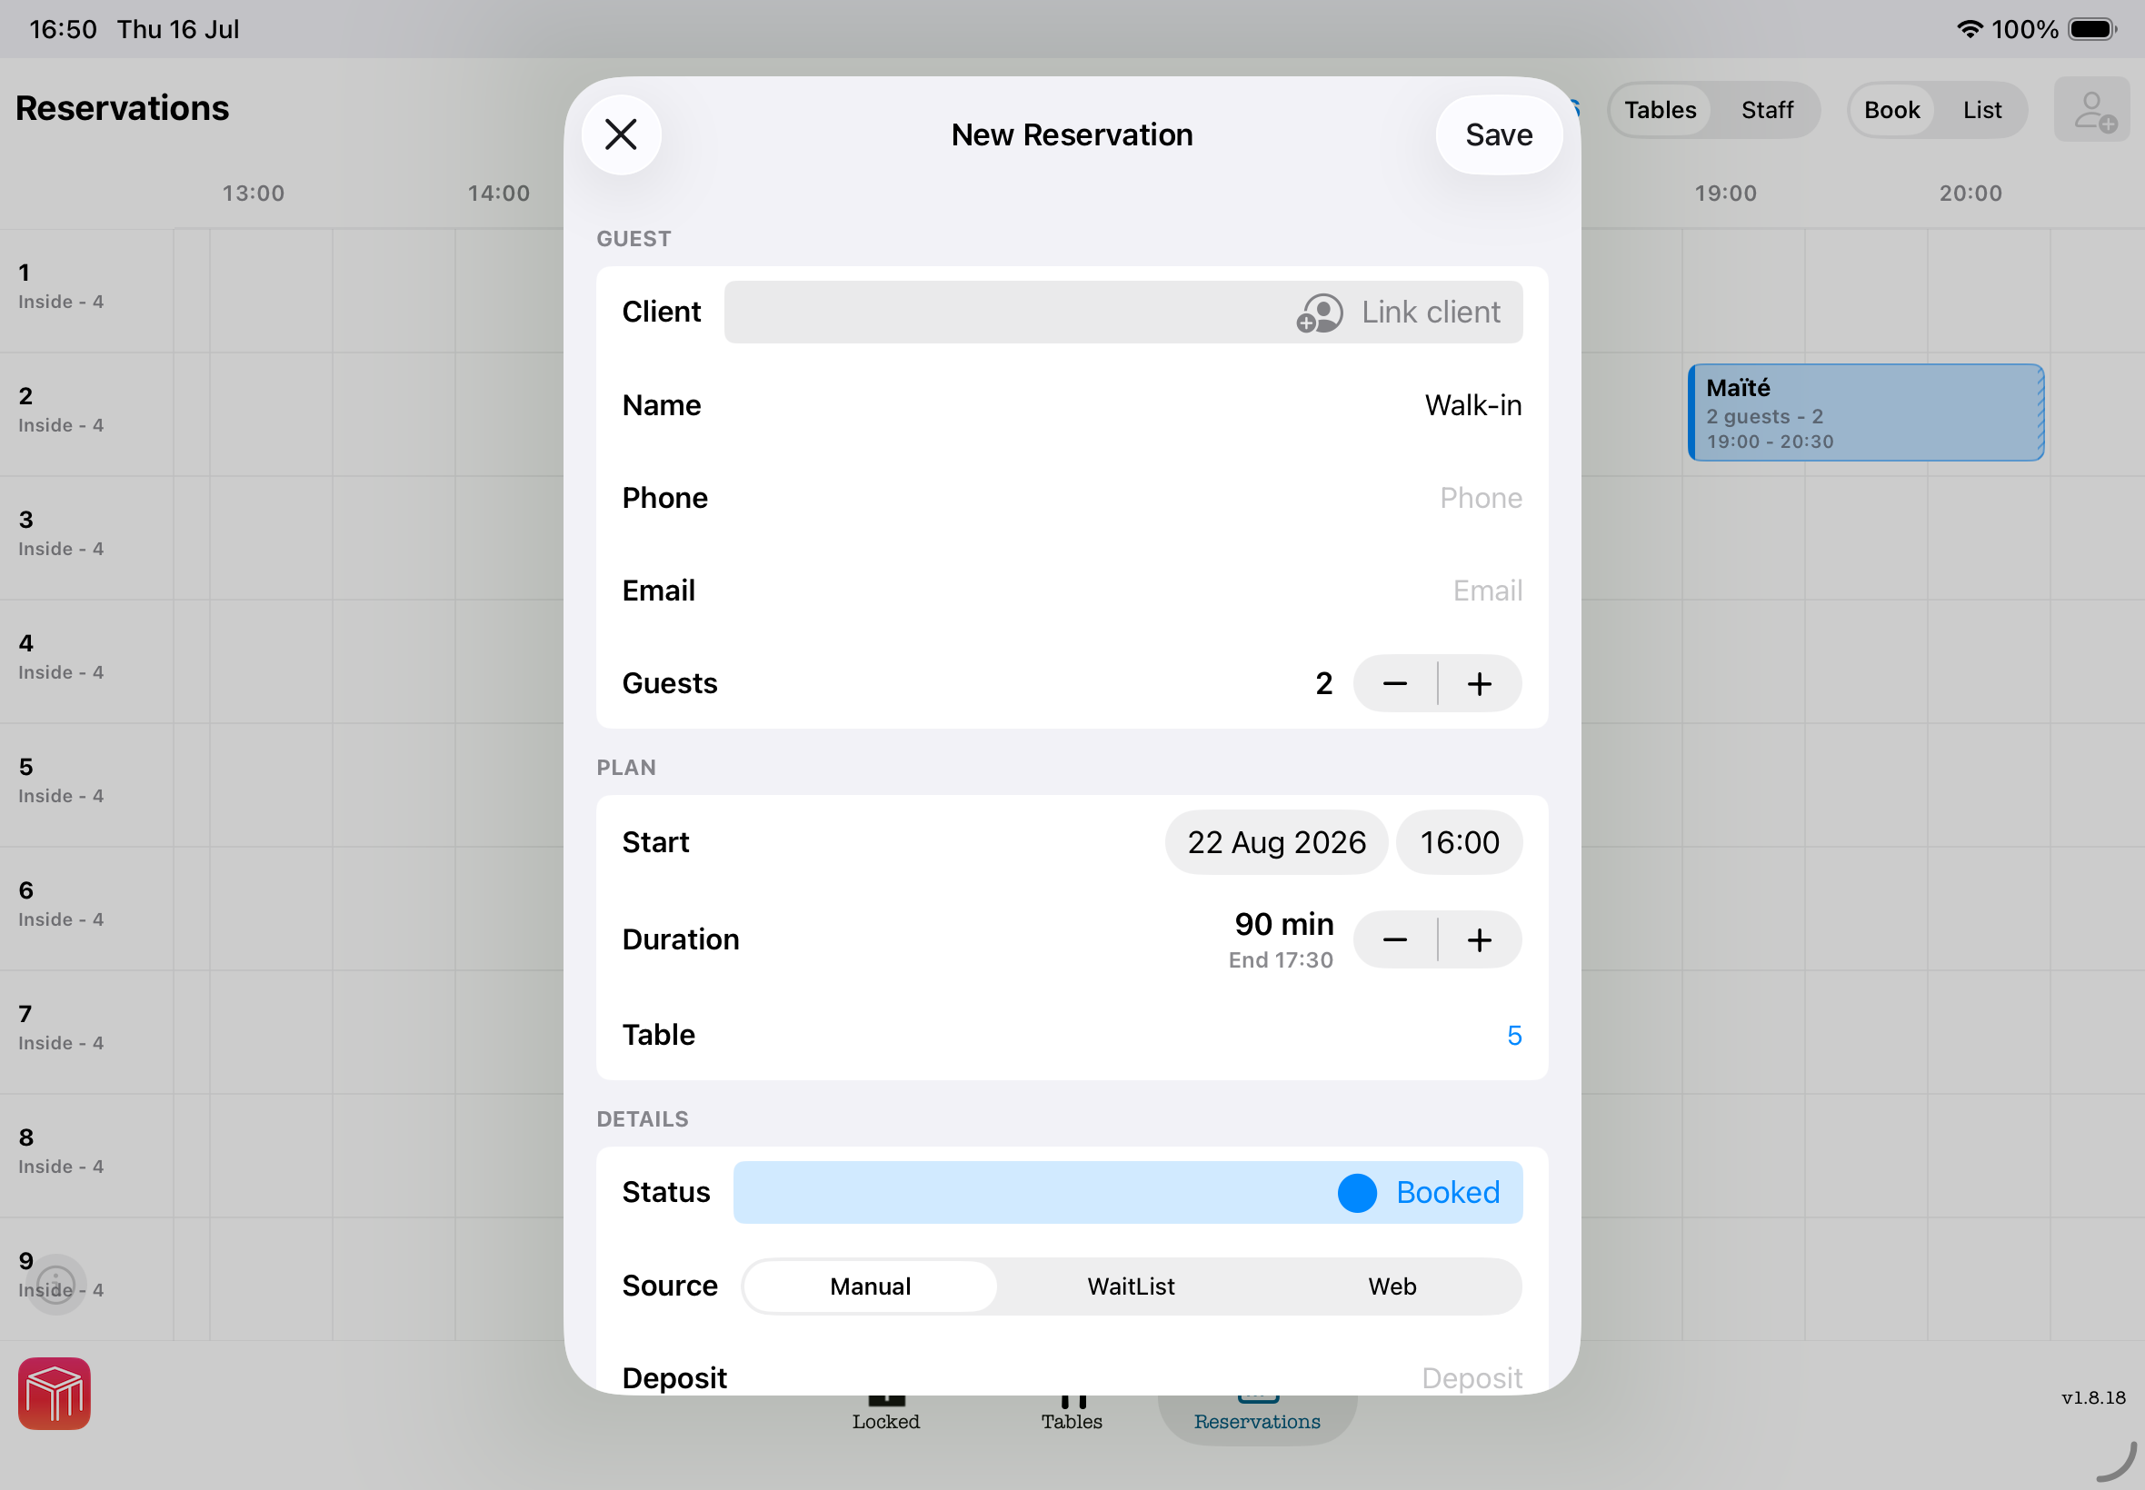Select Manual as the source
This screenshot has width=2145, height=1490.
[870, 1286]
